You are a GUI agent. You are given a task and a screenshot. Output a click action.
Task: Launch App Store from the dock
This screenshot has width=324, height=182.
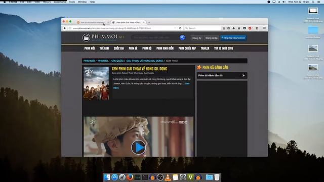114,177
